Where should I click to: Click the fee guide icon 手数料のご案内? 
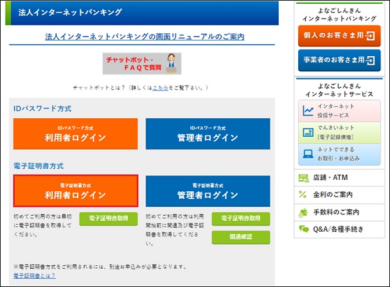[303, 212]
